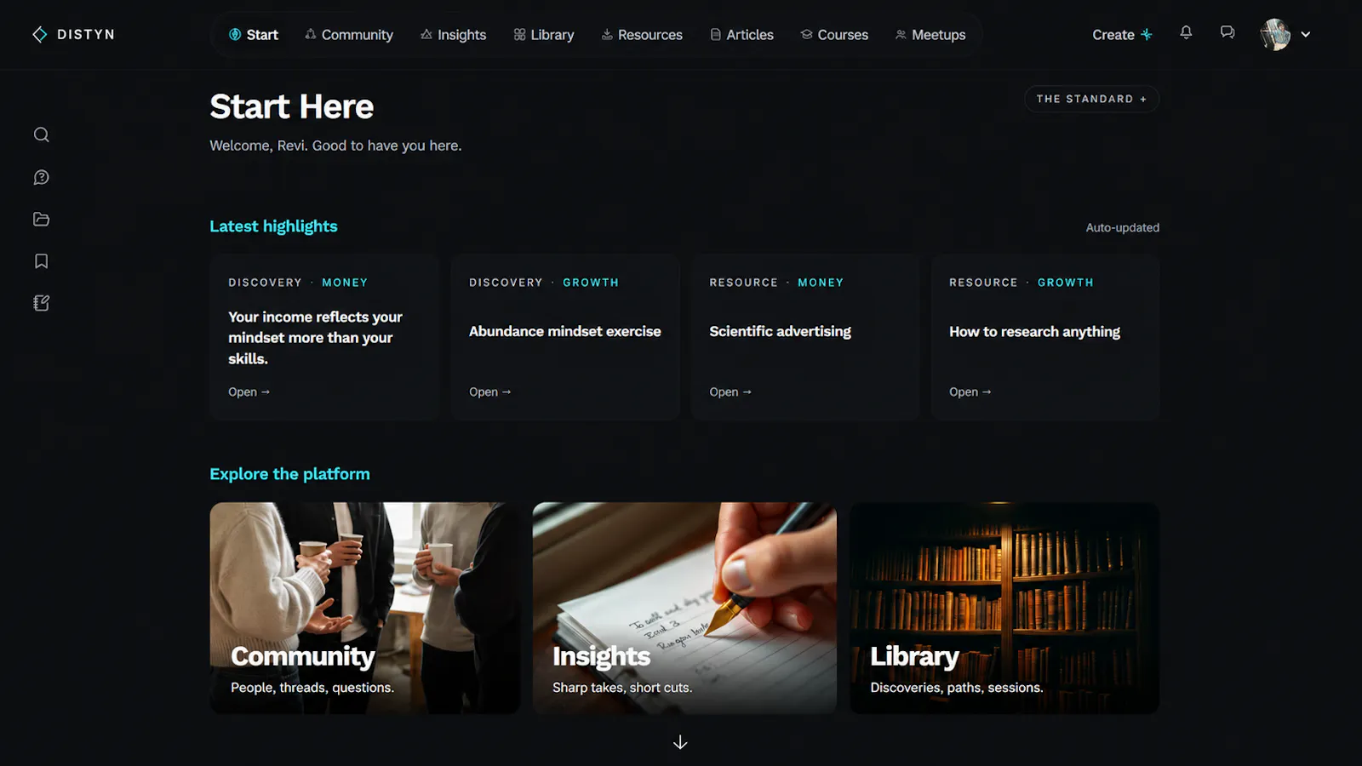Go to the Courses tab
Screen dimensions: 1362x766
[x=834, y=35]
